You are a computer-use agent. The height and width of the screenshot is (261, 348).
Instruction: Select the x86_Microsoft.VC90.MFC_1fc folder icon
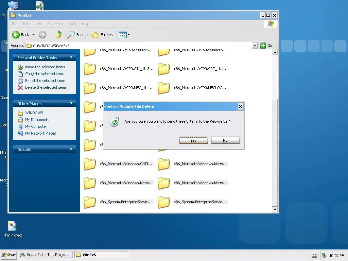90,88
